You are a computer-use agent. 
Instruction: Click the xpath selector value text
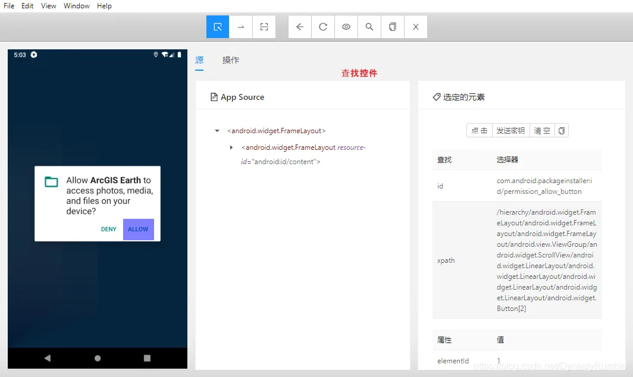point(547,260)
